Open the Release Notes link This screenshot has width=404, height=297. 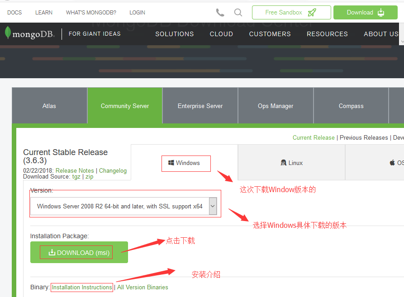pos(75,170)
